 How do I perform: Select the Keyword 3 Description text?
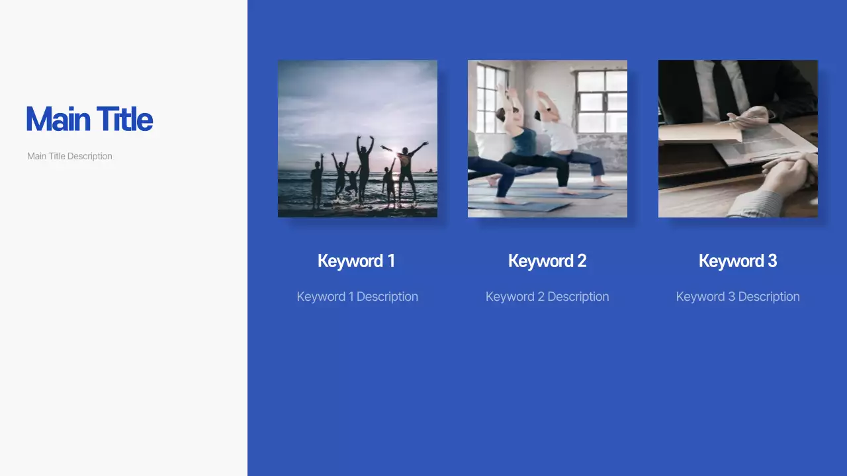click(x=738, y=297)
